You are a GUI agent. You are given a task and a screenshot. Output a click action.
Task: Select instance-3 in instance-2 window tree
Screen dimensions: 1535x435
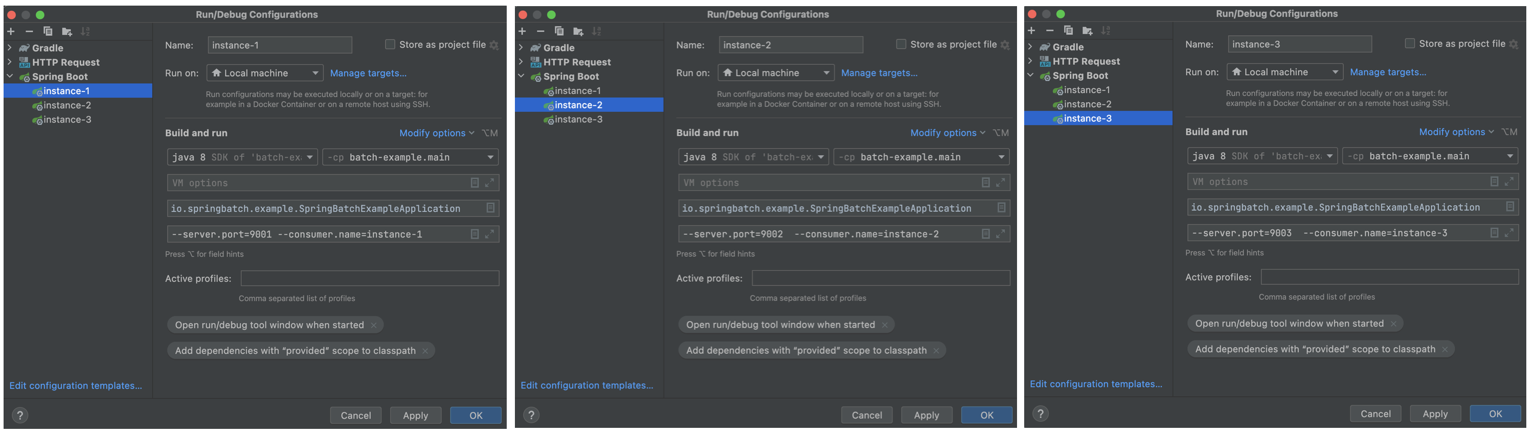(590, 119)
